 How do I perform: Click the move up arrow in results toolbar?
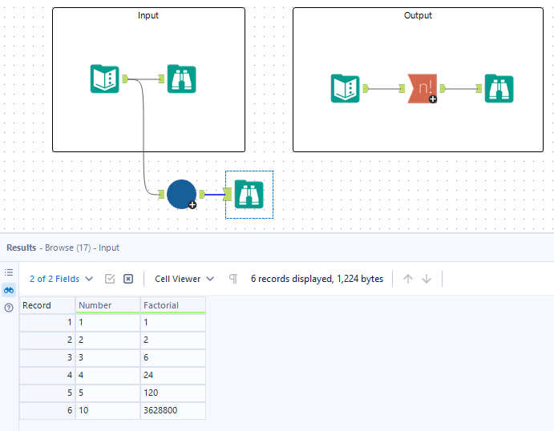pos(408,279)
